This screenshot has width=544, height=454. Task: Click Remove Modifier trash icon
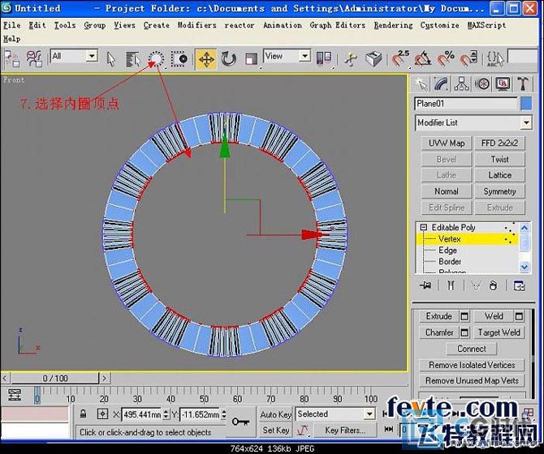point(493,285)
